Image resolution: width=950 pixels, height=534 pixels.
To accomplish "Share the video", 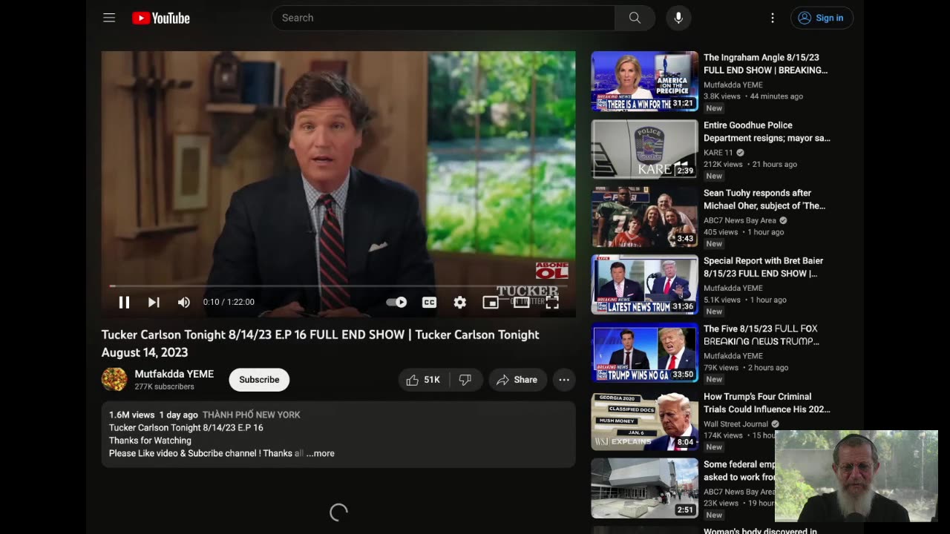I will click(x=517, y=380).
